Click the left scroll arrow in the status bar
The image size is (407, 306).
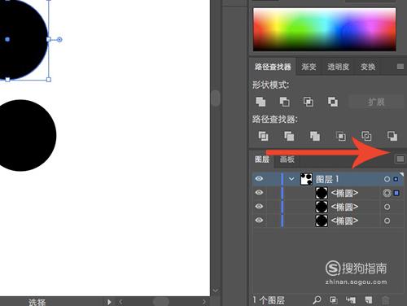[120, 302]
